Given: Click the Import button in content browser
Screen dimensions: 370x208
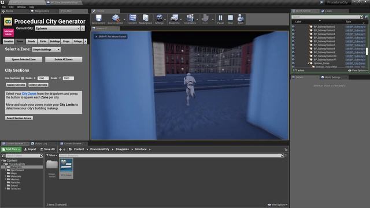Looking at the screenshot, I should coord(30,149).
